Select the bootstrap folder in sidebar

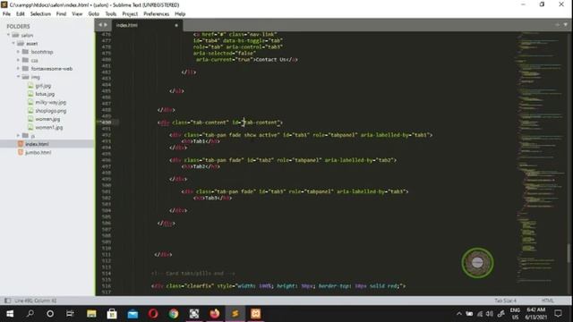click(42, 52)
